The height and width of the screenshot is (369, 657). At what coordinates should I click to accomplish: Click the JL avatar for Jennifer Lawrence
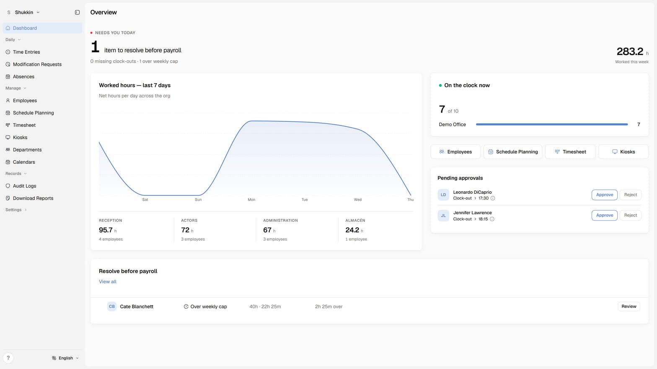tap(443, 215)
